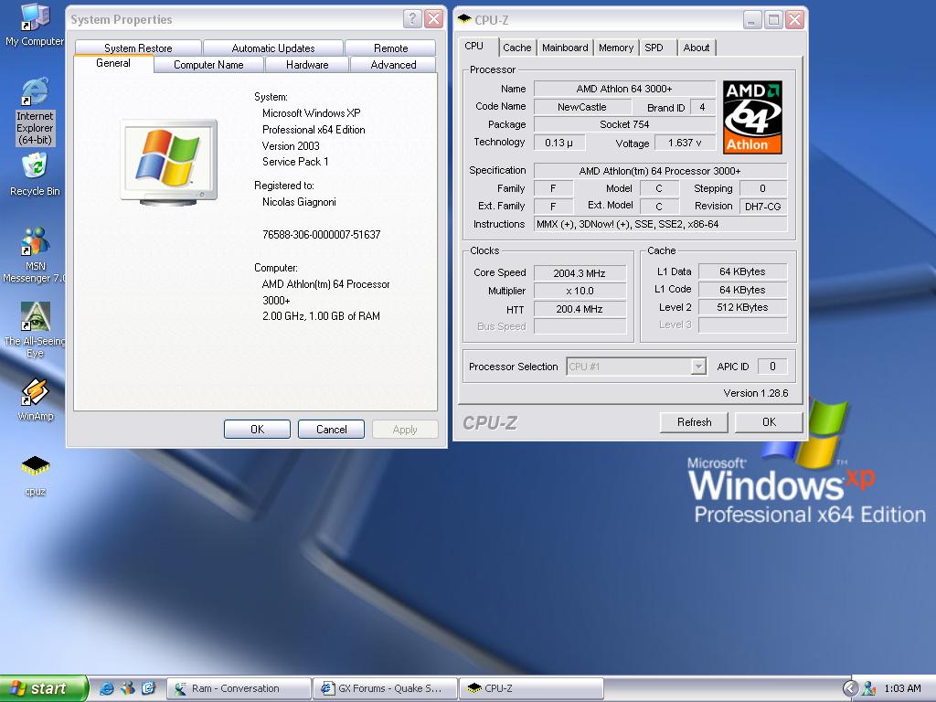Click the Core Speed value 2004.3 MHz
936x702 pixels.
coord(580,273)
